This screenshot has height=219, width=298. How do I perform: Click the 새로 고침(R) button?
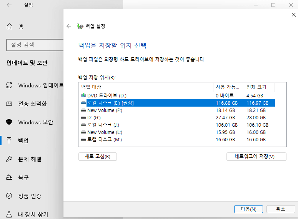point(98,157)
